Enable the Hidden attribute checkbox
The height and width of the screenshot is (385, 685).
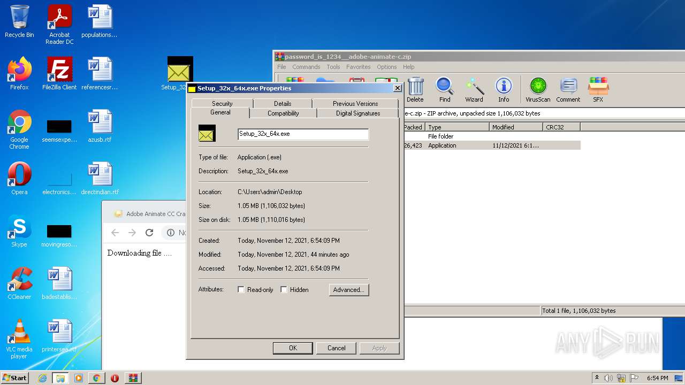click(x=284, y=289)
